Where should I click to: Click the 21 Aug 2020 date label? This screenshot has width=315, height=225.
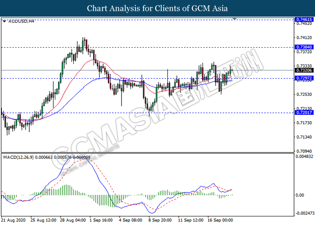coord(13,220)
